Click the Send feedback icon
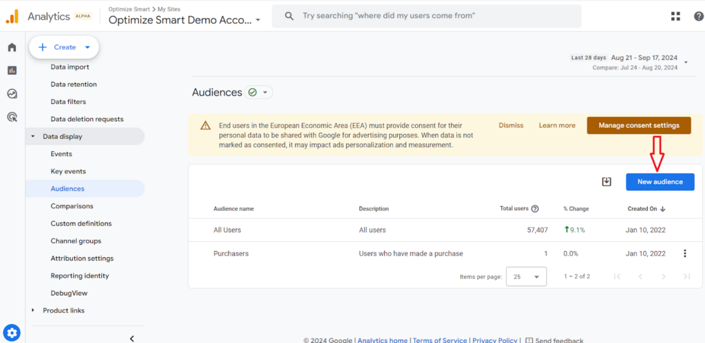 click(x=529, y=340)
